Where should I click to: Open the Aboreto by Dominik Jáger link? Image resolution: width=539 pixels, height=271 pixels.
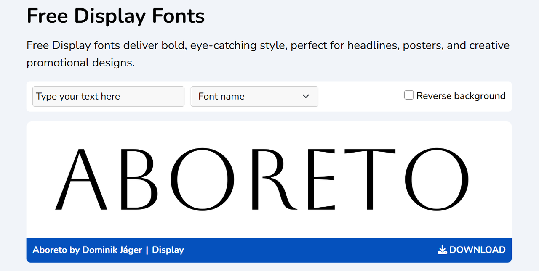coord(87,250)
